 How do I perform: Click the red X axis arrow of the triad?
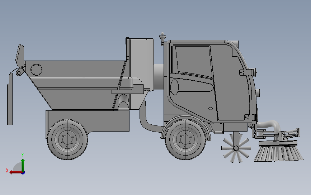pos(16,172)
